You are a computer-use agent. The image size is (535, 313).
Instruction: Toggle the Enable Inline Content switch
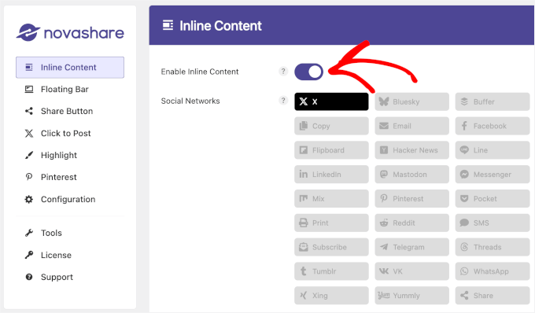click(x=308, y=72)
